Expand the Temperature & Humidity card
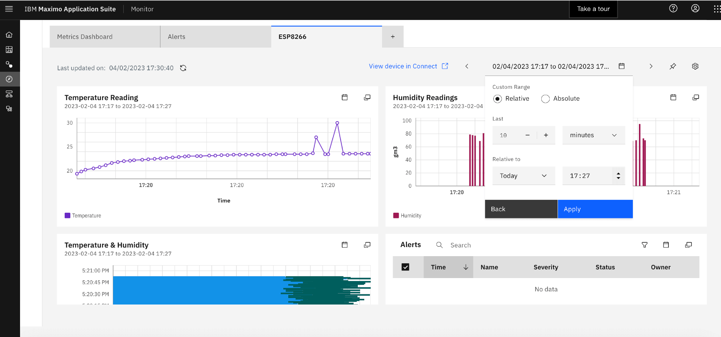 pyautogui.click(x=367, y=245)
